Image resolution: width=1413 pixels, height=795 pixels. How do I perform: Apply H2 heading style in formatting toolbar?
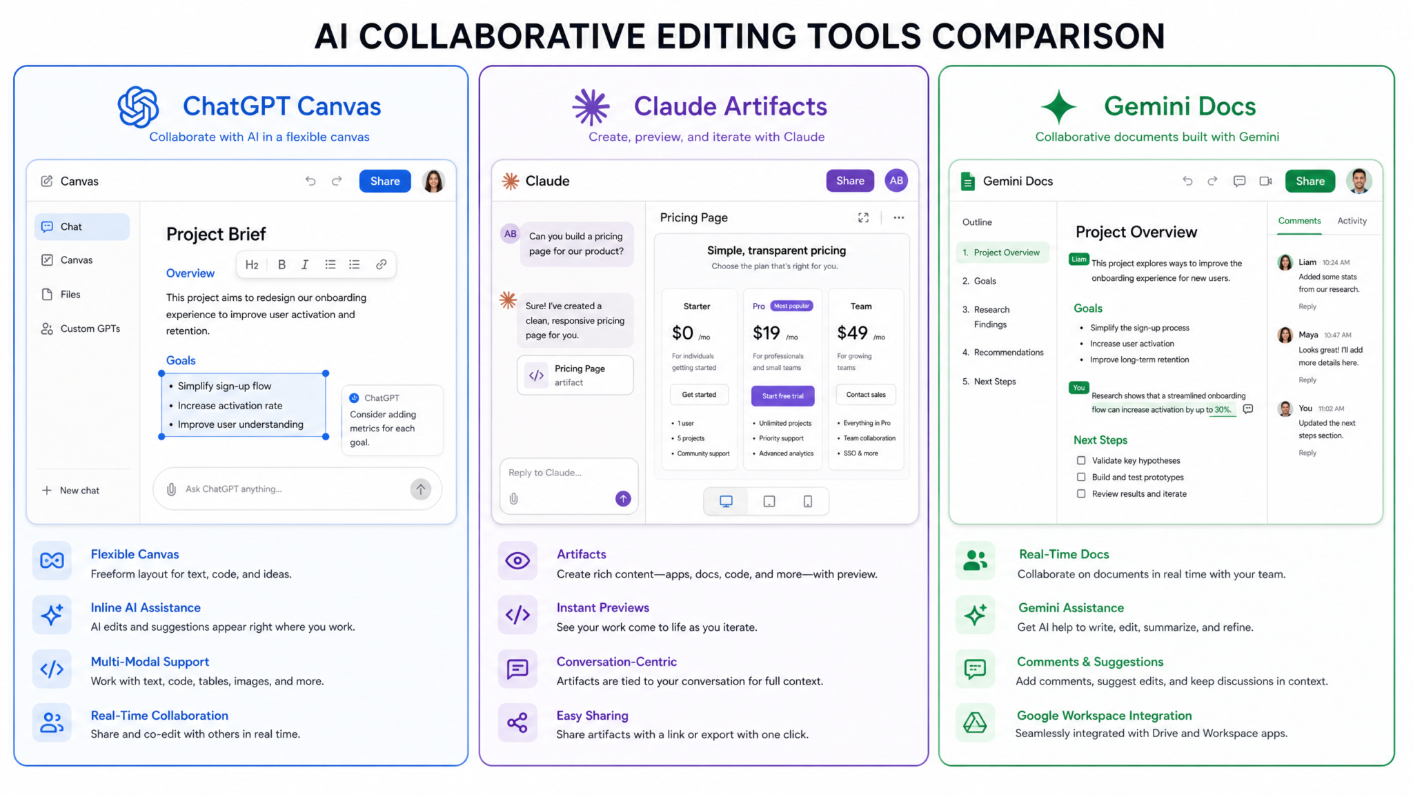tap(252, 264)
